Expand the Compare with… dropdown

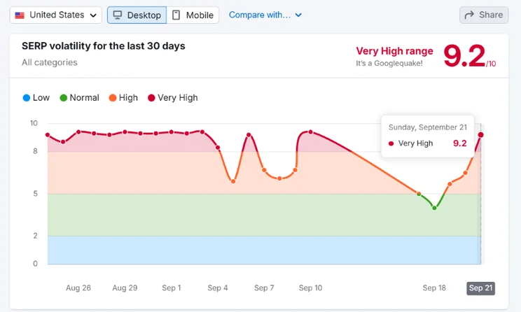(x=265, y=15)
